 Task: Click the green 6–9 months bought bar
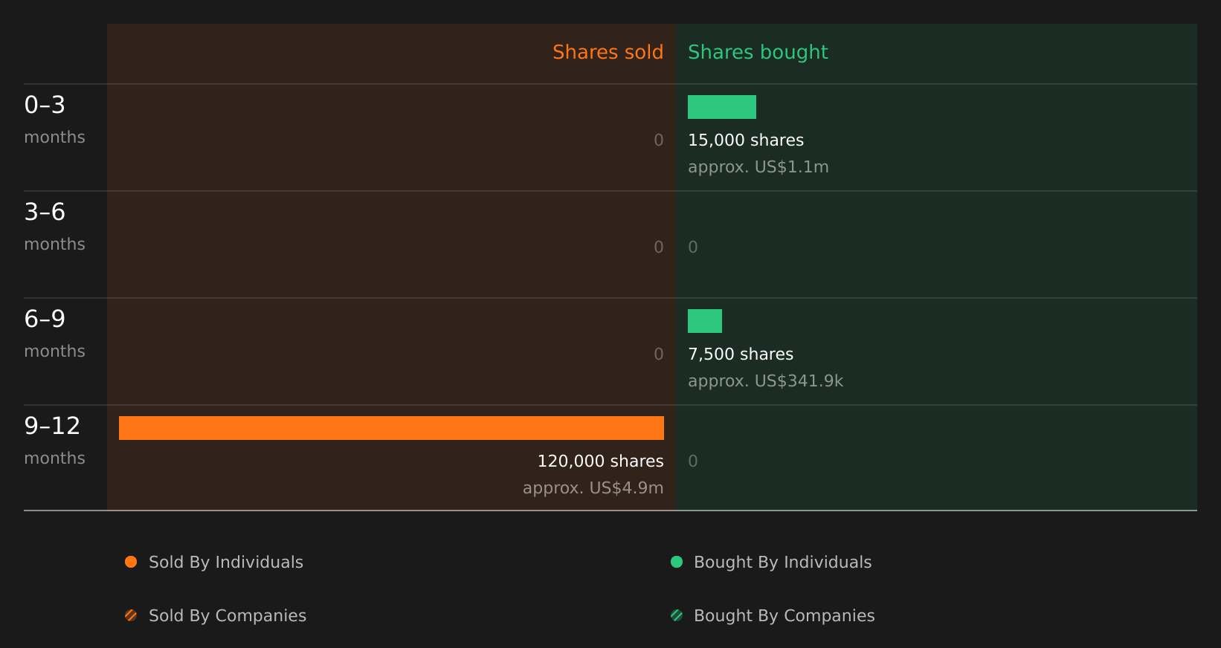705,321
